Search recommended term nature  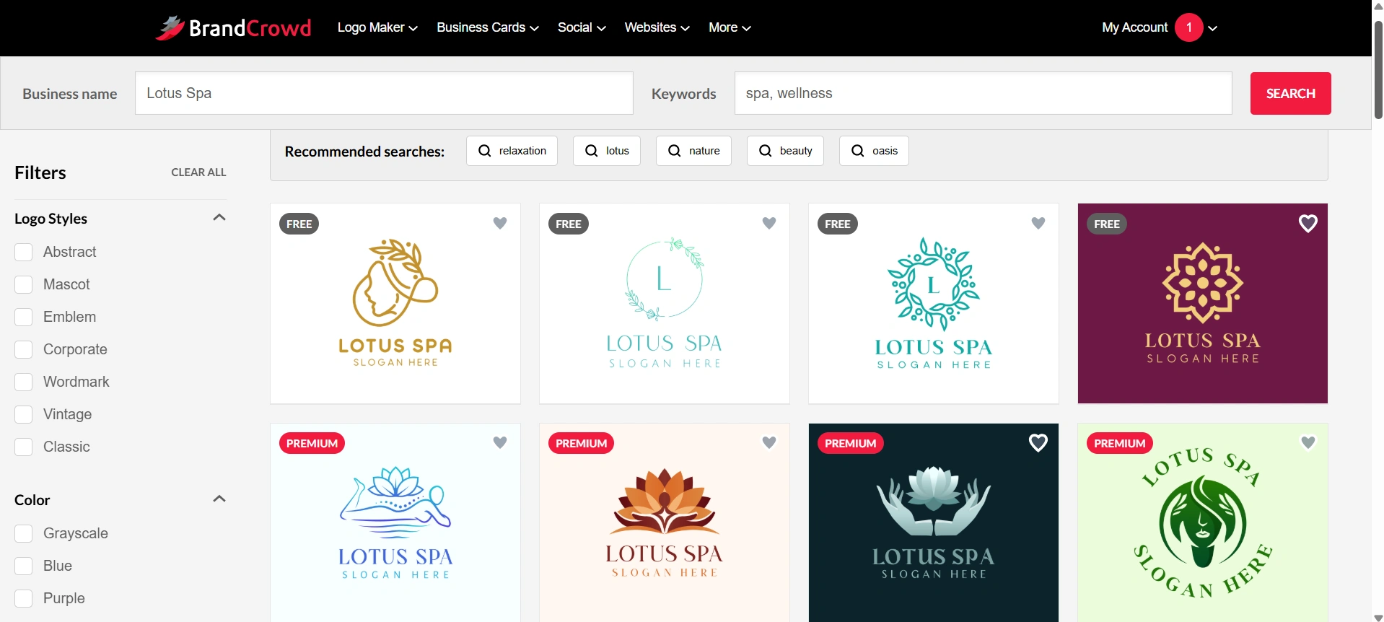(693, 151)
